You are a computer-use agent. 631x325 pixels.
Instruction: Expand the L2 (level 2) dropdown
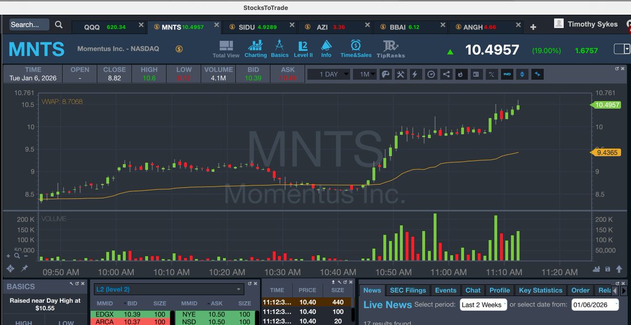(168, 289)
